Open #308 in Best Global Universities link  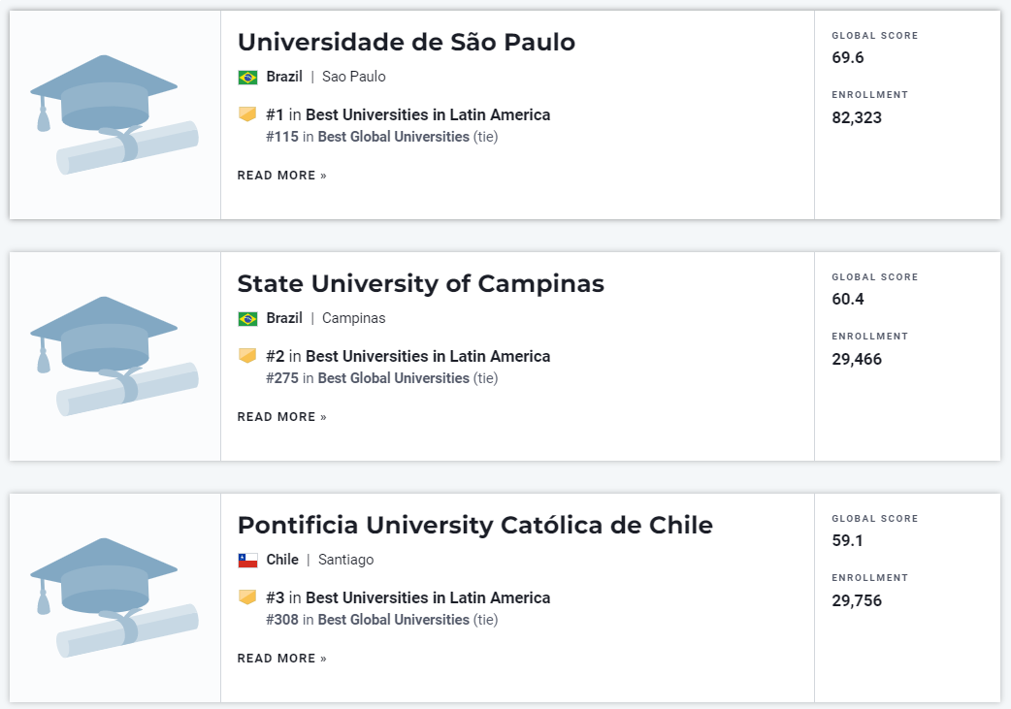(368, 620)
